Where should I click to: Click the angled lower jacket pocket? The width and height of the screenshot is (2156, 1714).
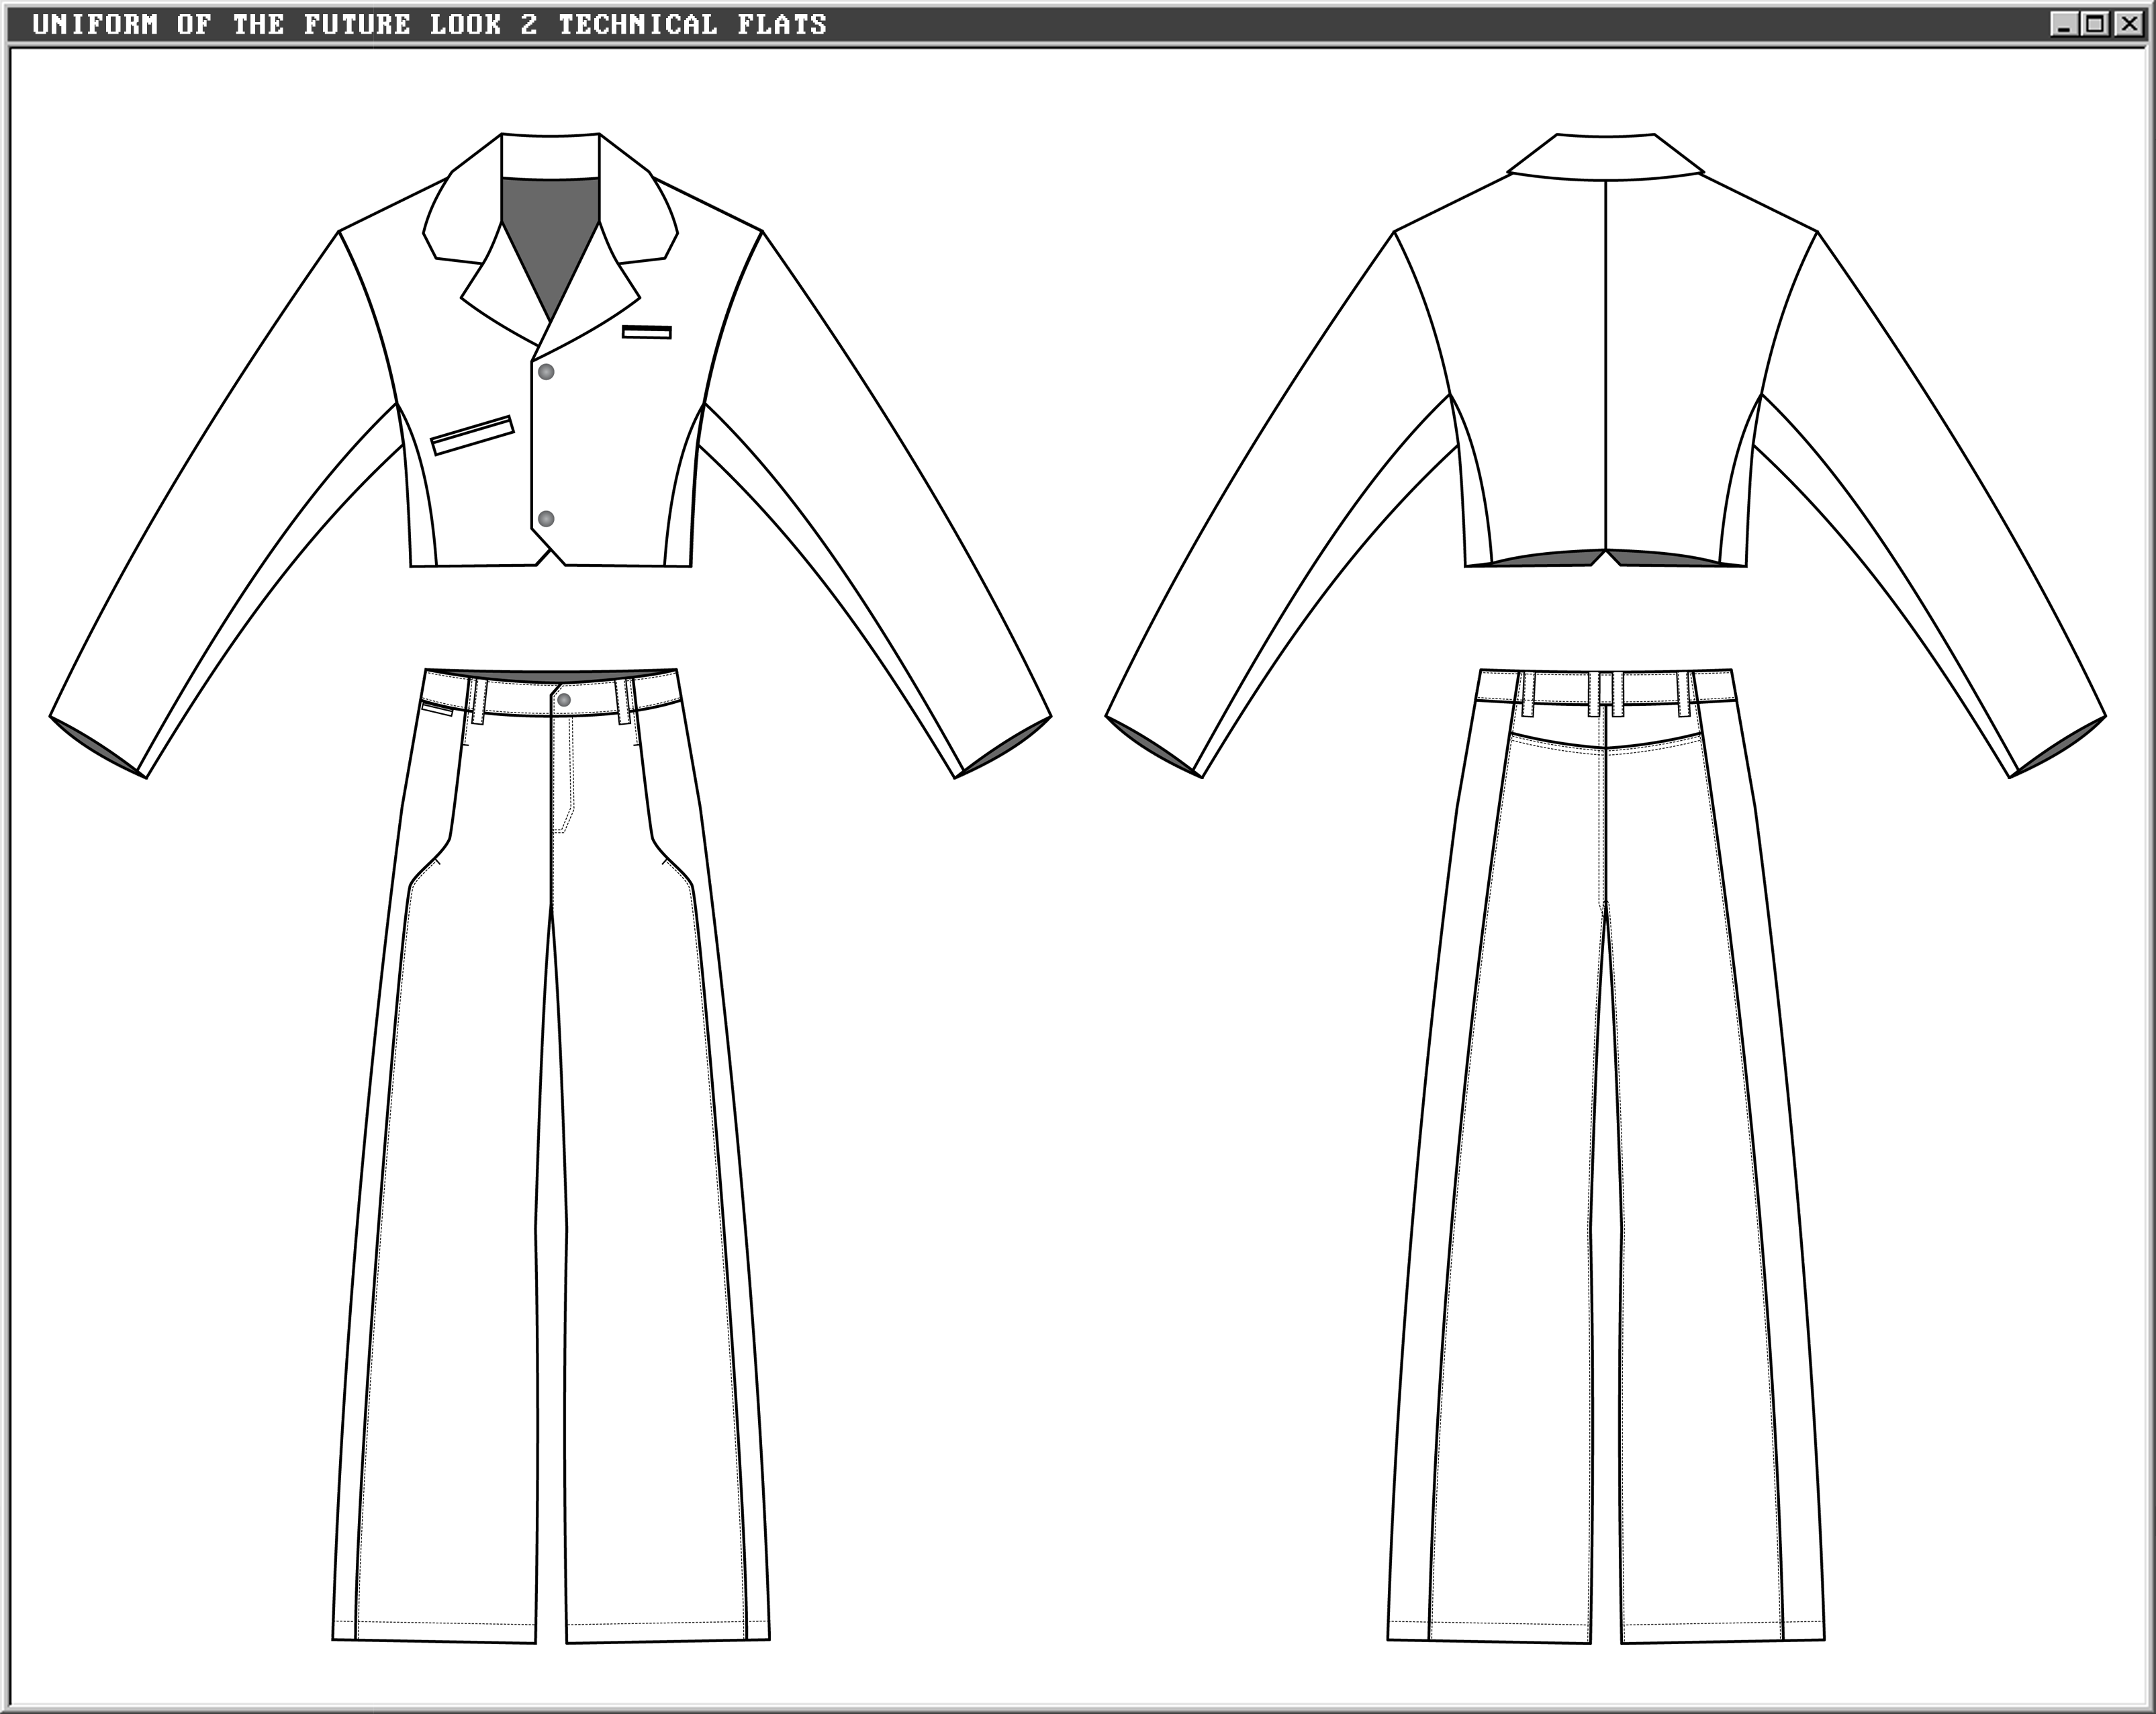(x=472, y=435)
